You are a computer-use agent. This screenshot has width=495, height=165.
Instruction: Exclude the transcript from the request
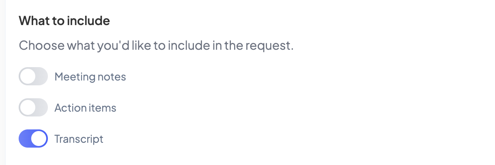pyautogui.click(x=33, y=139)
